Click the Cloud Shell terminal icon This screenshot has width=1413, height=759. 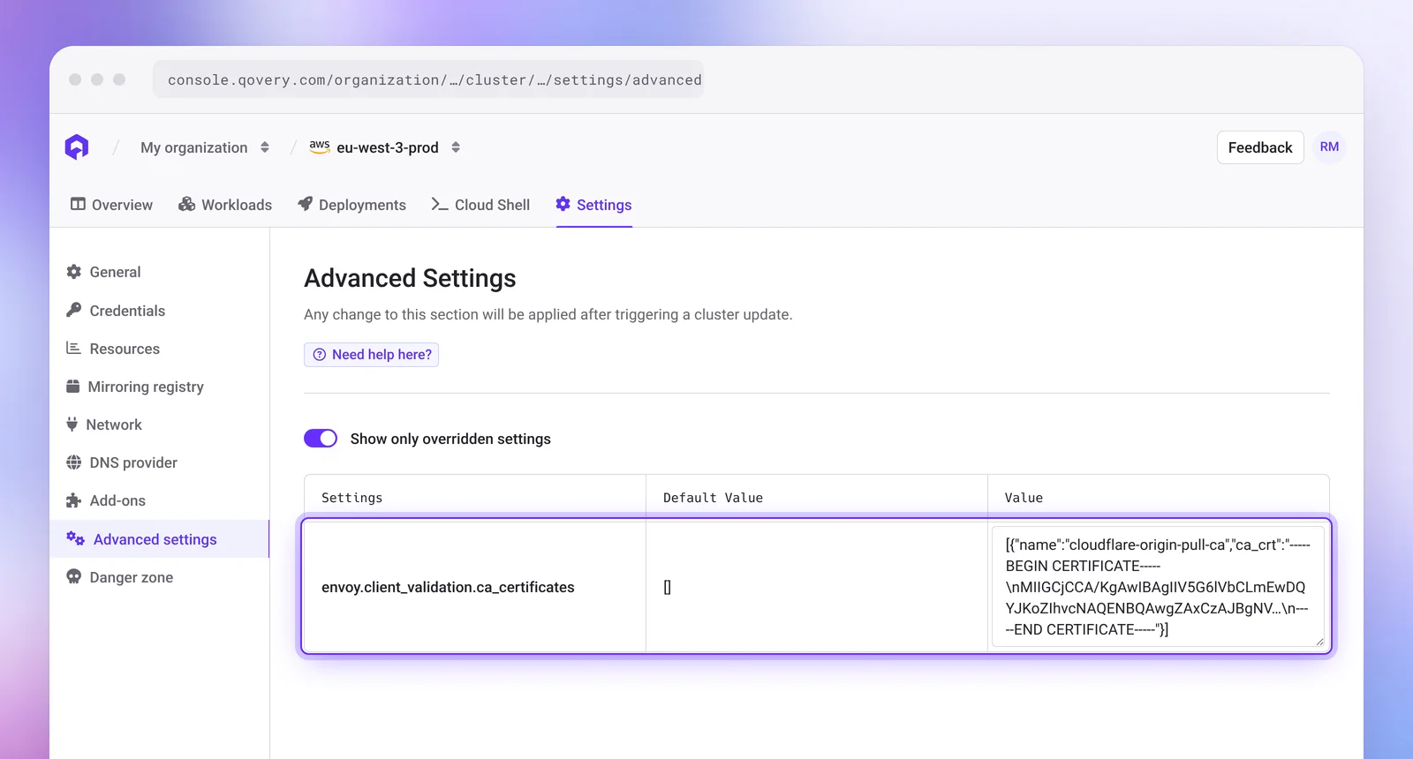(440, 204)
